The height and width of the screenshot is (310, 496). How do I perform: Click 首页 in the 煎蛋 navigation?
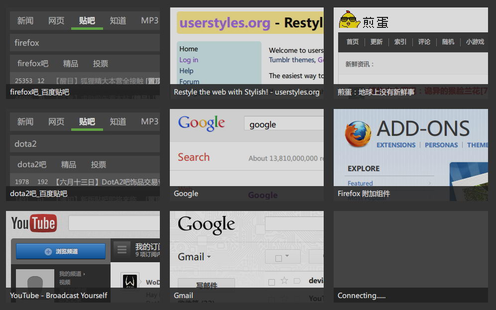[x=353, y=42]
